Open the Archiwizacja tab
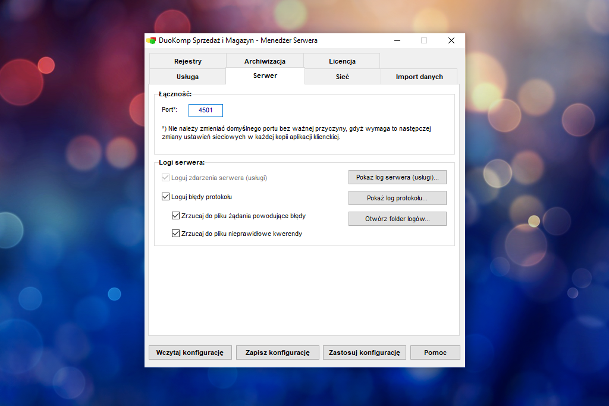The image size is (609, 406). click(265, 61)
